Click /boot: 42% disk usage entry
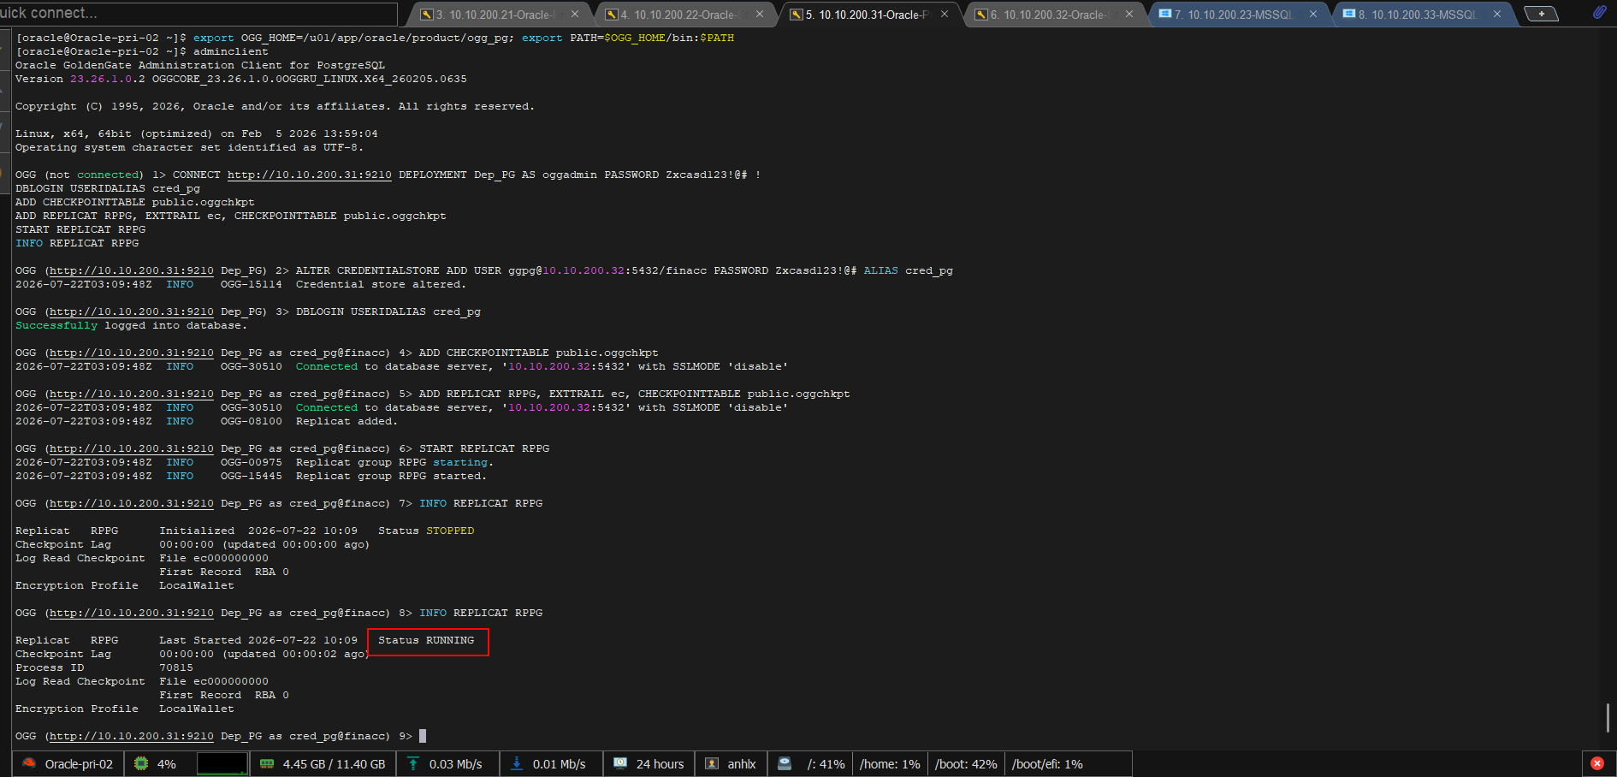1617x777 pixels. pyautogui.click(x=966, y=764)
